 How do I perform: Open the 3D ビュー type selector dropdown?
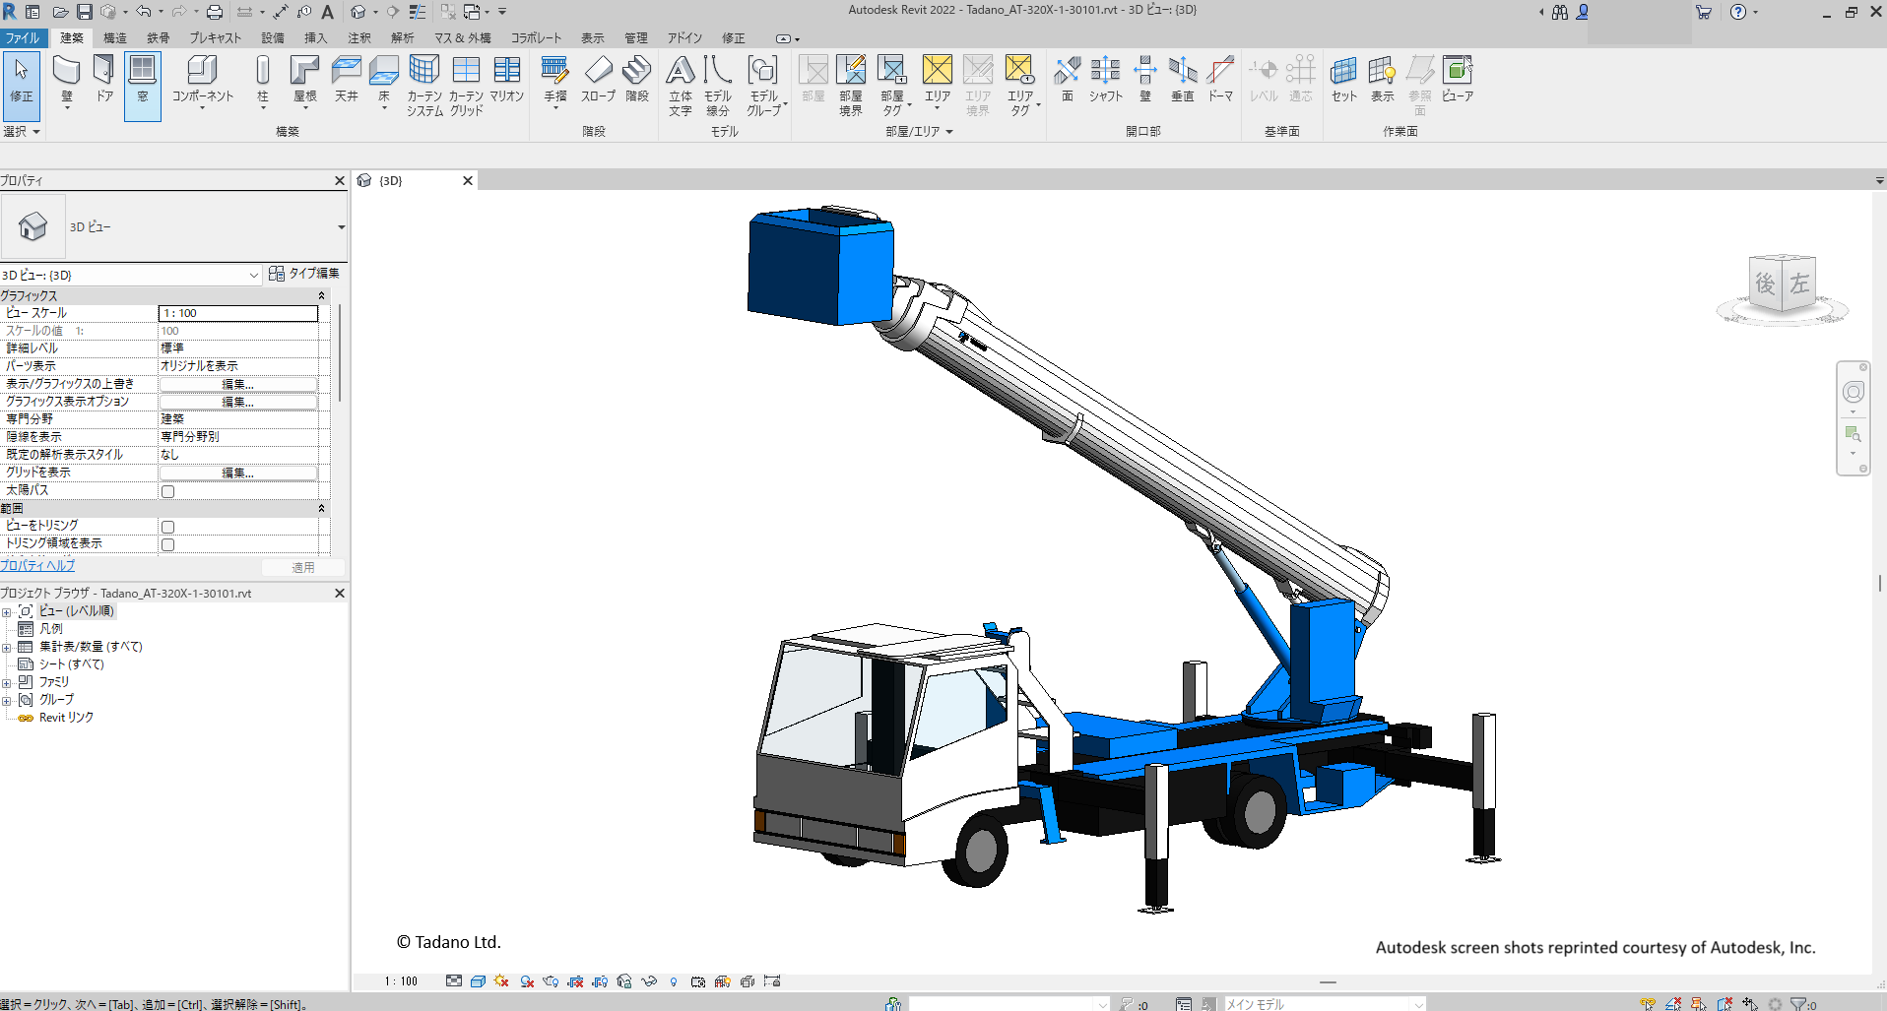point(341,227)
